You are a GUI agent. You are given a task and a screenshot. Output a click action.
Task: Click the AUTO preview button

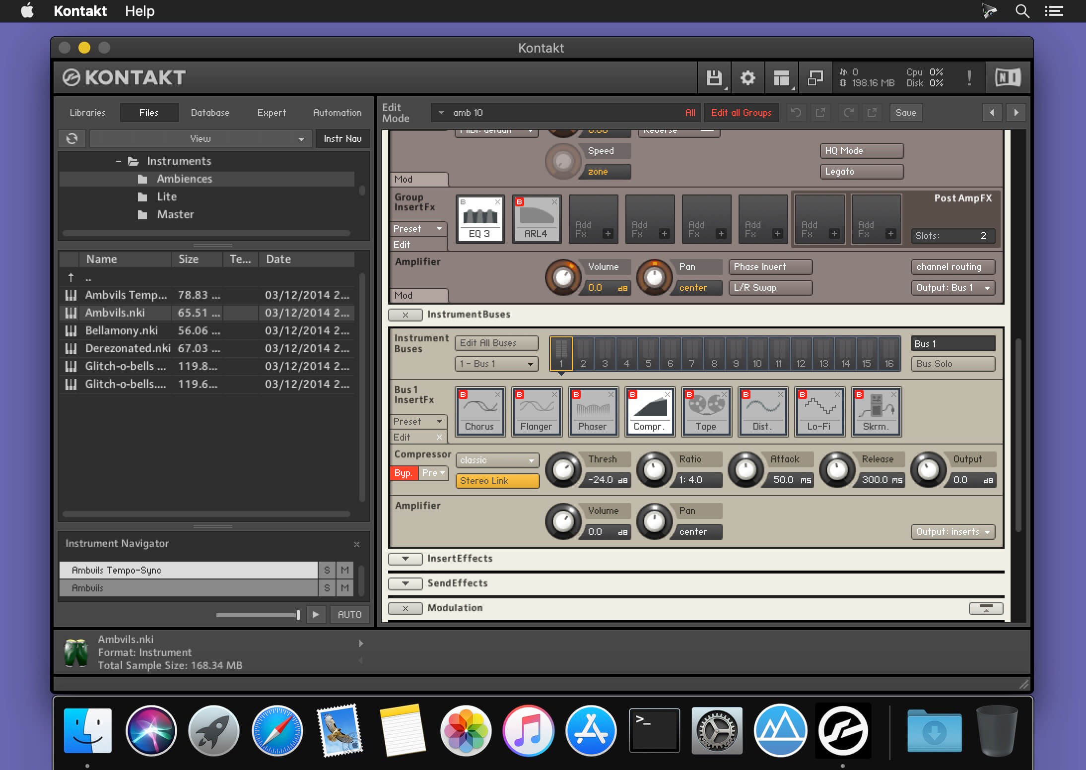point(349,615)
